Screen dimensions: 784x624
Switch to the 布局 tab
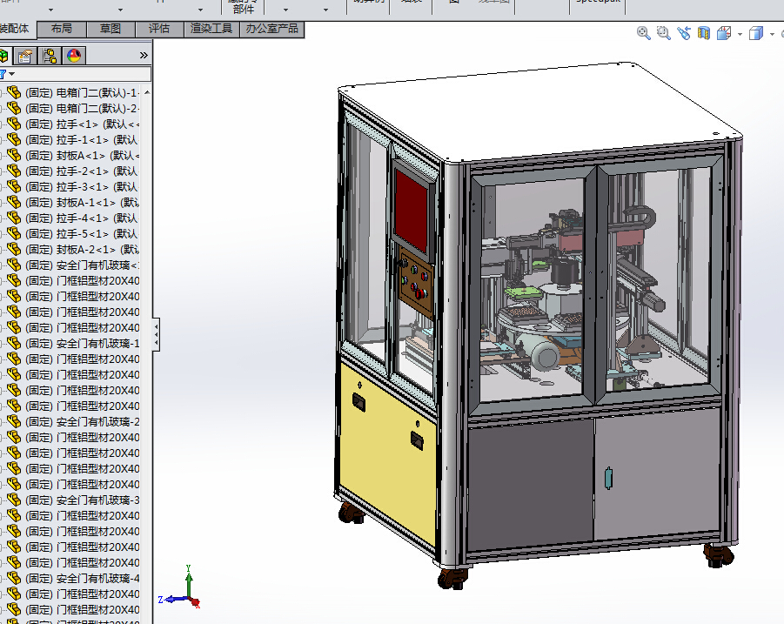62,29
